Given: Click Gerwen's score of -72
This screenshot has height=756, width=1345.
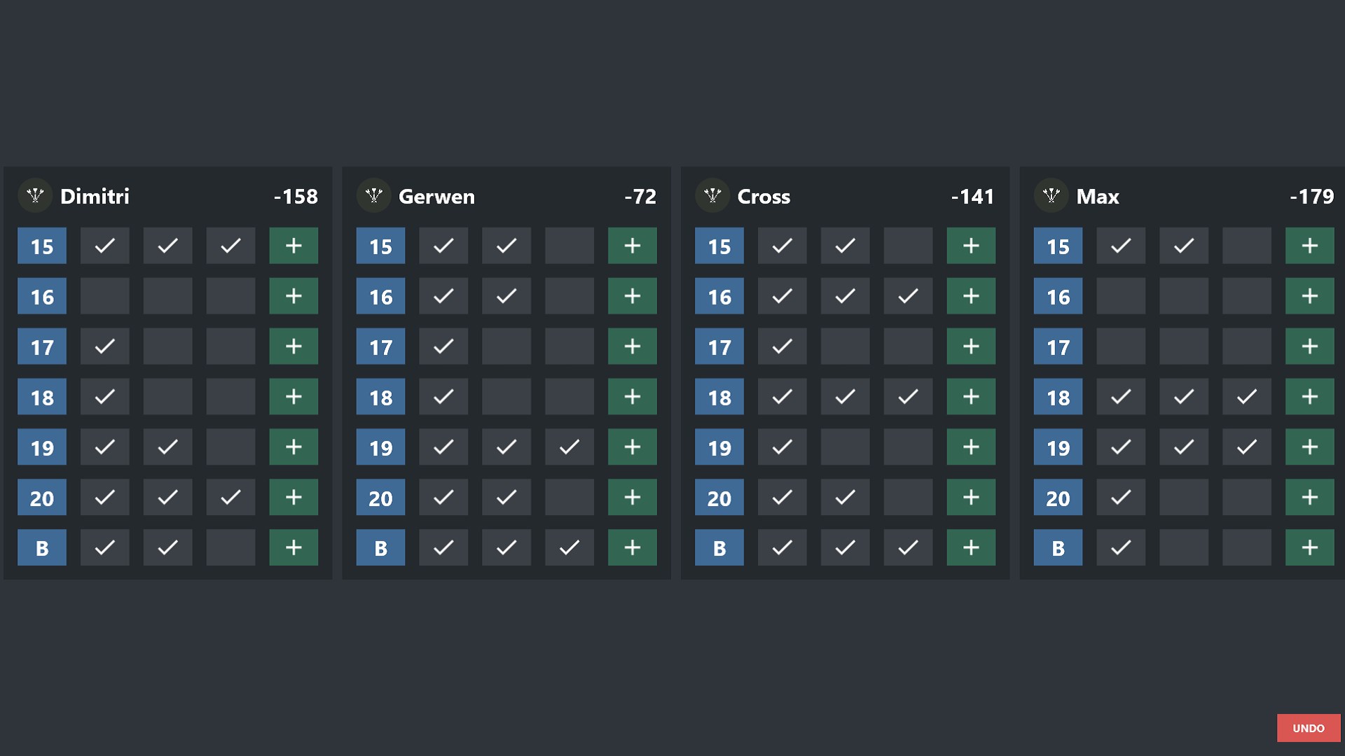Looking at the screenshot, I should 640,197.
